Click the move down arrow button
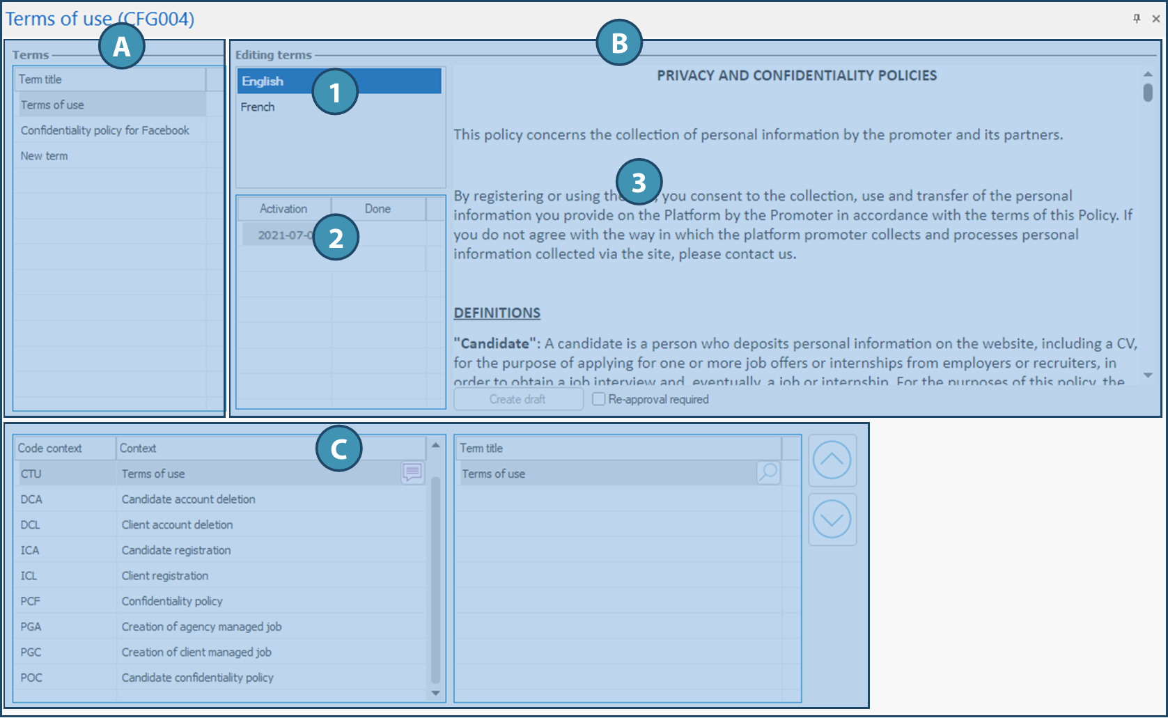This screenshot has height=718, width=1168. tap(832, 520)
